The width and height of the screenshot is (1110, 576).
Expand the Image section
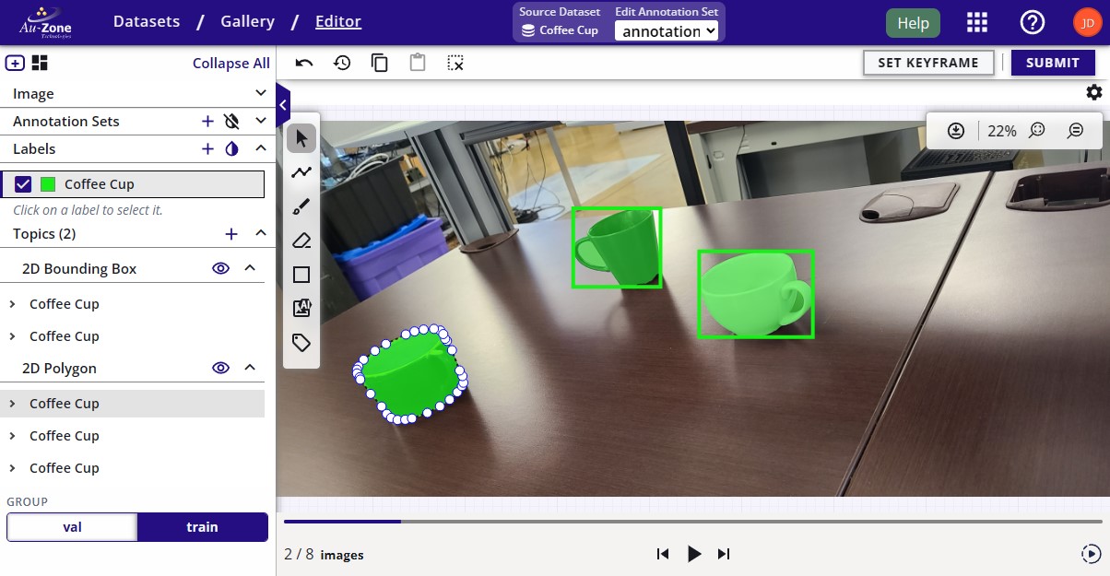coord(261,93)
